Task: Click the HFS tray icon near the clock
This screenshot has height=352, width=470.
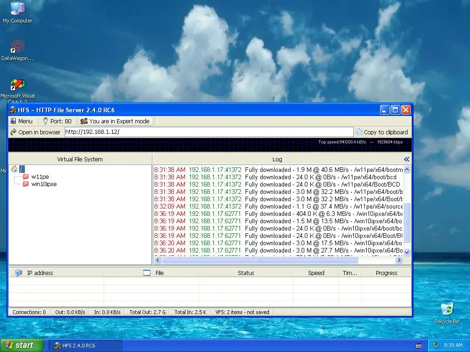Action: [x=436, y=345]
